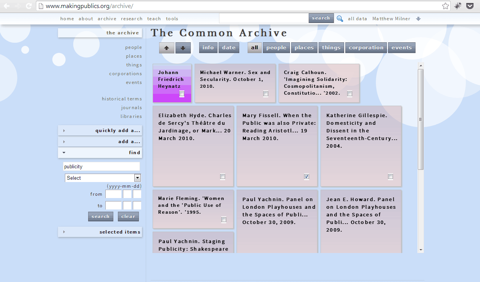Open the about menu item
Image resolution: width=480 pixels, height=282 pixels.
(86, 19)
